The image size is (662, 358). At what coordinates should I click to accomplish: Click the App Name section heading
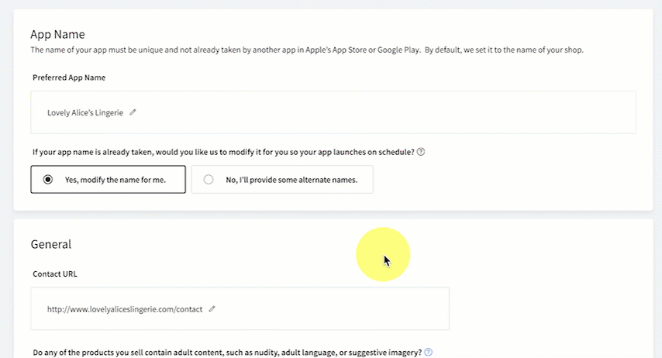tap(58, 35)
